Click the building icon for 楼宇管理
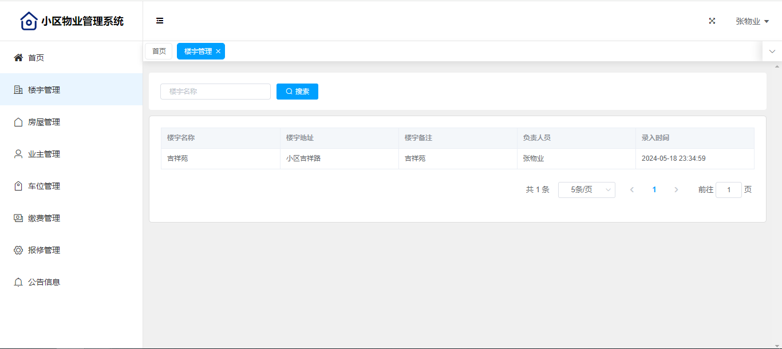Image resolution: width=782 pixels, height=349 pixels. [x=18, y=90]
